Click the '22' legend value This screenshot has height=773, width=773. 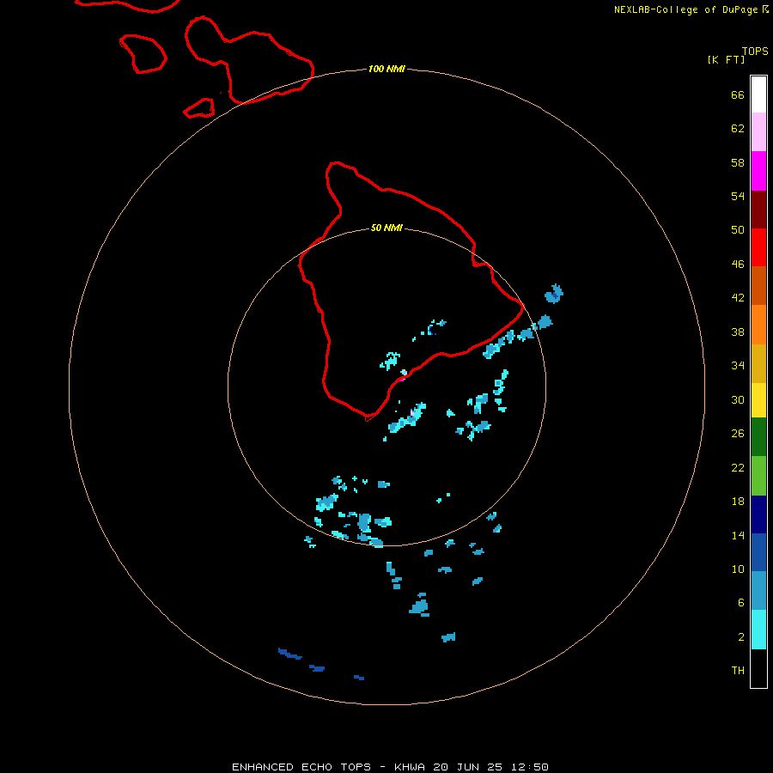click(738, 467)
